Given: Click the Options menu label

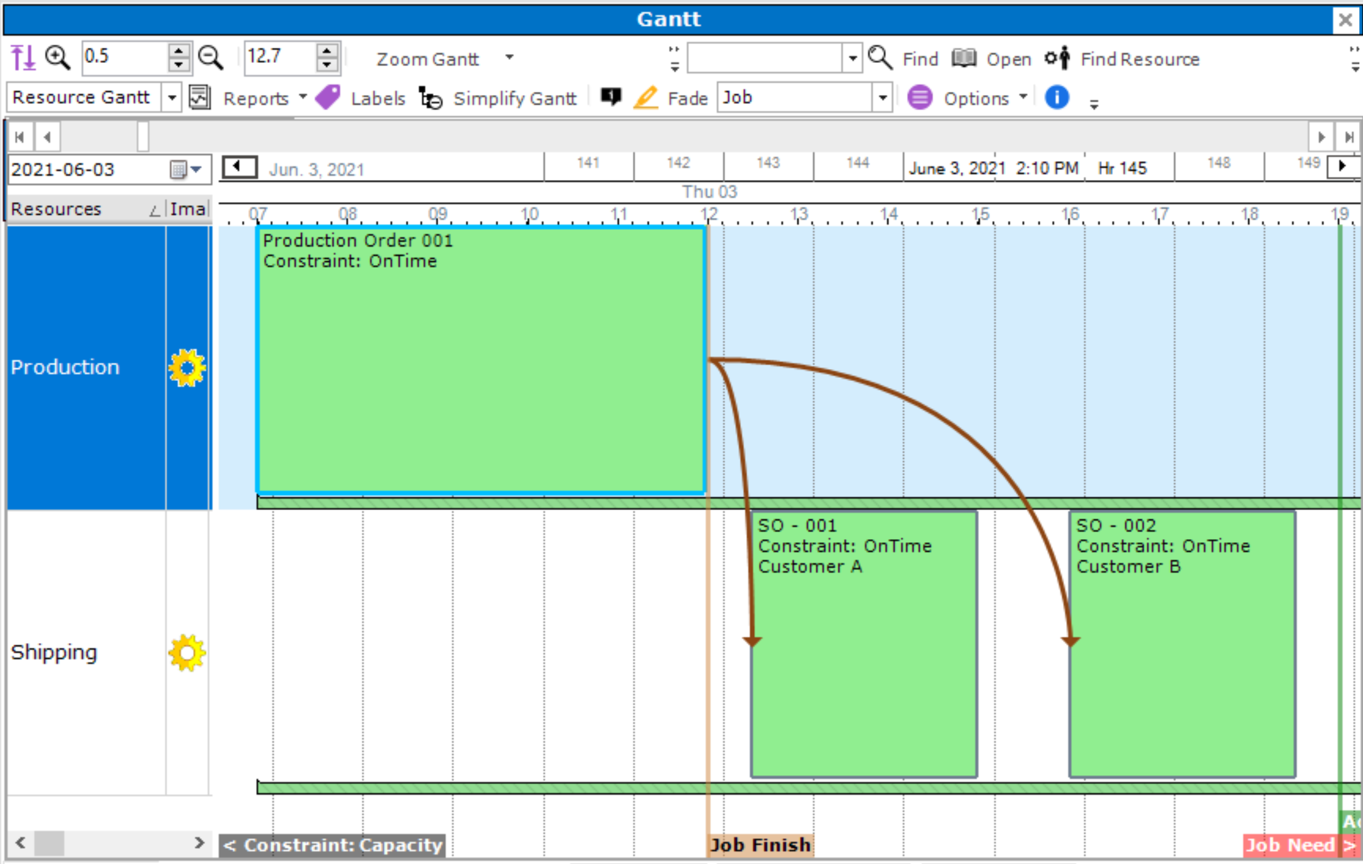Looking at the screenshot, I should (976, 98).
